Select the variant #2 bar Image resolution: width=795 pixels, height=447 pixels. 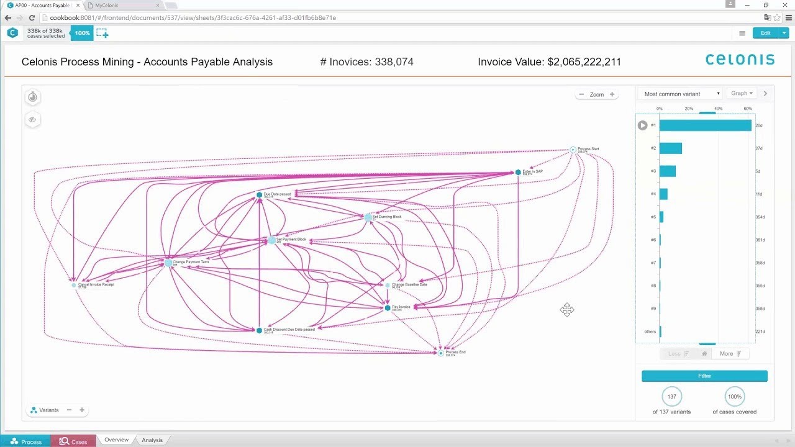point(671,148)
